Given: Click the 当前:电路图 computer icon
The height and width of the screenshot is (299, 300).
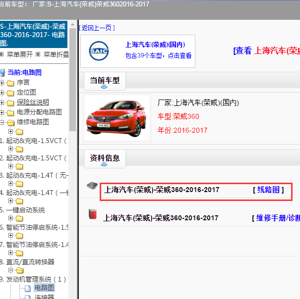Looking at the screenshot, I should tap(2, 73).
